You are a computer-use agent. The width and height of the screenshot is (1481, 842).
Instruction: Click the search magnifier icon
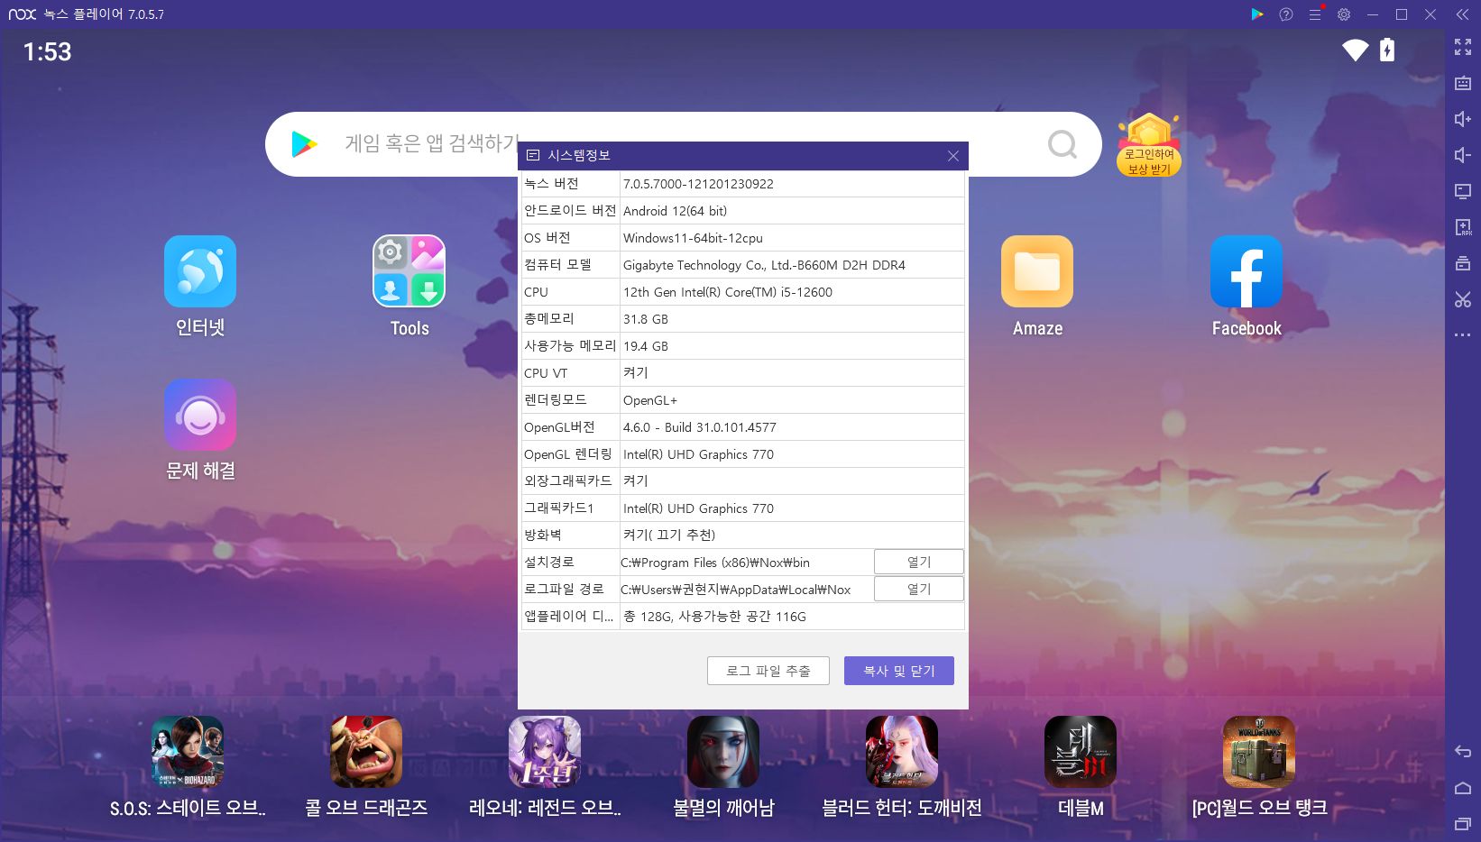(1062, 144)
